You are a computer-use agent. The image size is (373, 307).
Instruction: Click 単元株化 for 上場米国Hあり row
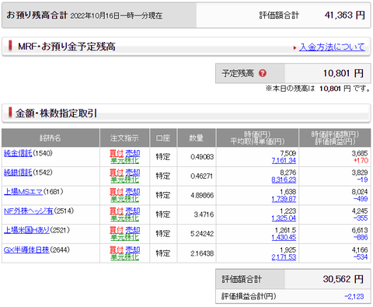[x=124, y=237]
